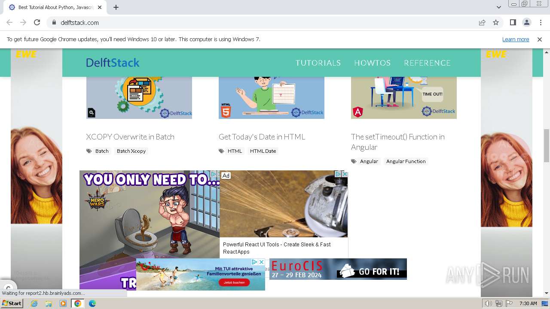Open network icon in system tray

click(498, 303)
